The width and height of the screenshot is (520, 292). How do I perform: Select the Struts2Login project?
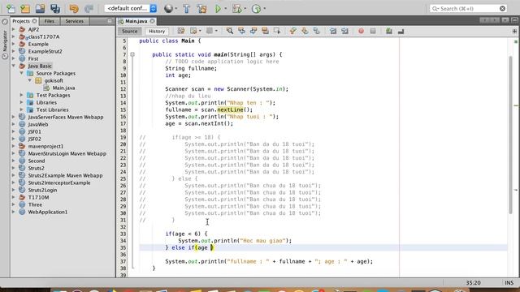pyautogui.click(x=42, y=190)
